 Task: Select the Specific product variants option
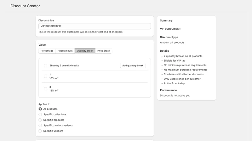[x=40, y=126]
